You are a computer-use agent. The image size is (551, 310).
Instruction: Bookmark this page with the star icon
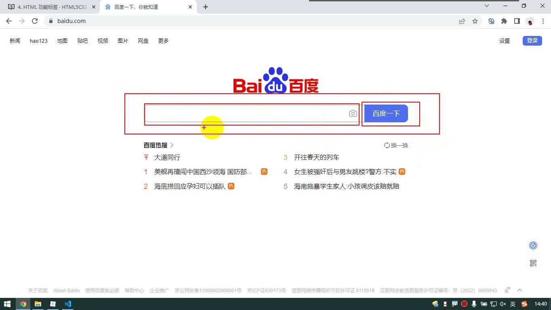coord(475,21)
